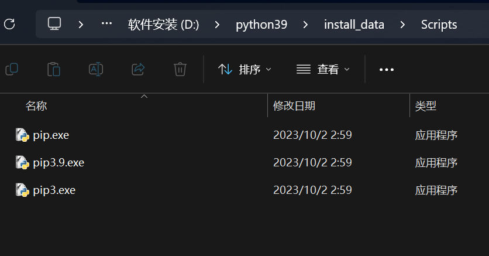
Task: Click the delete trash can icon
Action: coord(180,69)
